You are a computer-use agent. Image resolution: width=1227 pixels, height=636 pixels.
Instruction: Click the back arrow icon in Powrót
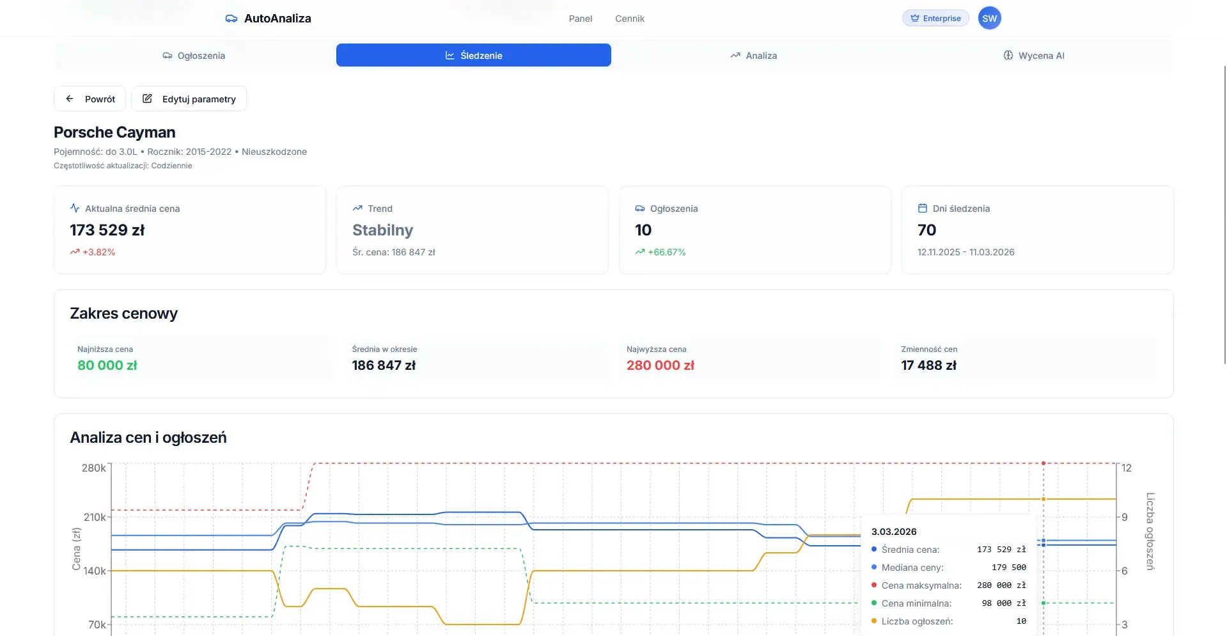point(70,99)
